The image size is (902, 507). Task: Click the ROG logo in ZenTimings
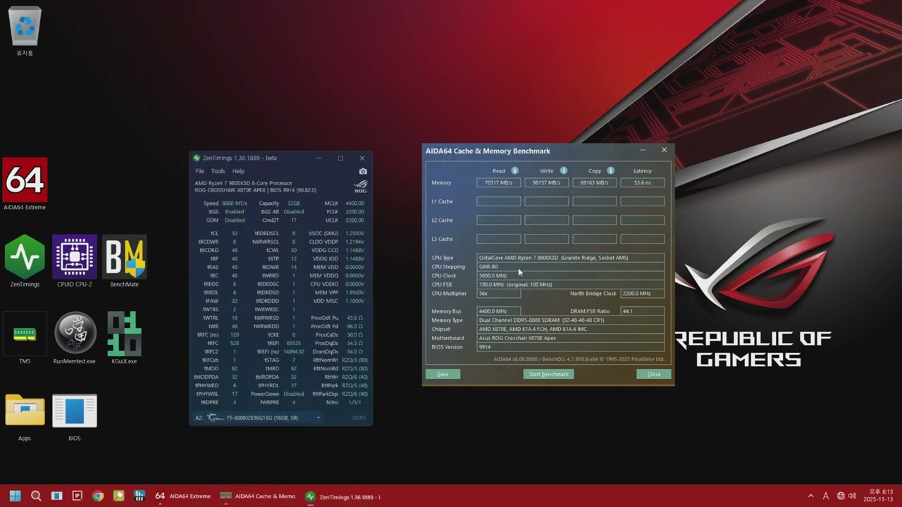[x=361, y=187]
